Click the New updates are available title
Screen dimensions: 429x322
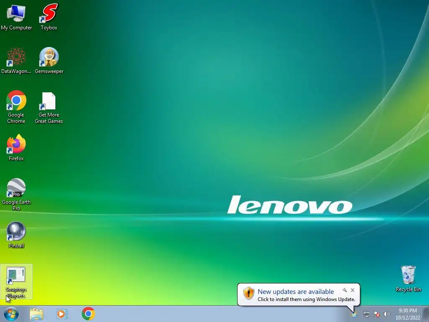pyautogui.click(x=296, y=292)
